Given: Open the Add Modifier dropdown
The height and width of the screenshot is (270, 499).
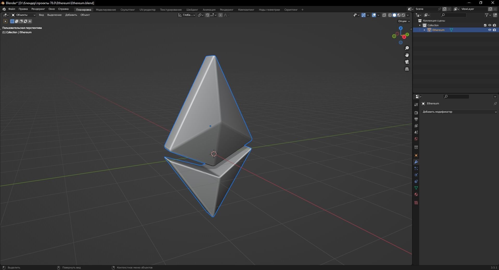Looking at the screenshot, I should point(459,112).
